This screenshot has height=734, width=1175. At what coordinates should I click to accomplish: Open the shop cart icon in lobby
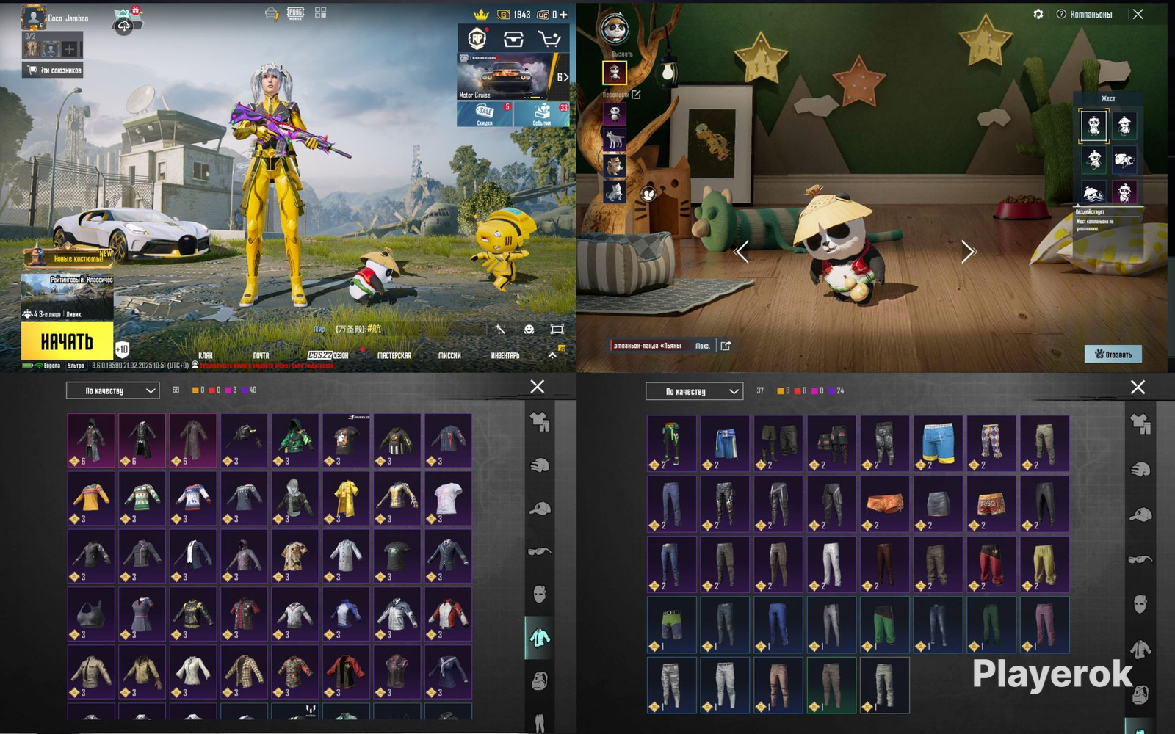(549, 39)
